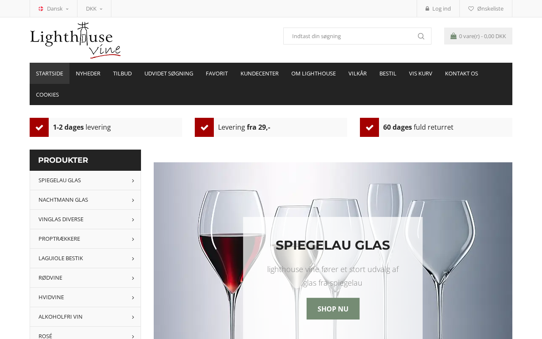Image resolution: width=542 pixels, height=339 pixels.
Task: Click the search magnifier icon
Action: [421, 36]
